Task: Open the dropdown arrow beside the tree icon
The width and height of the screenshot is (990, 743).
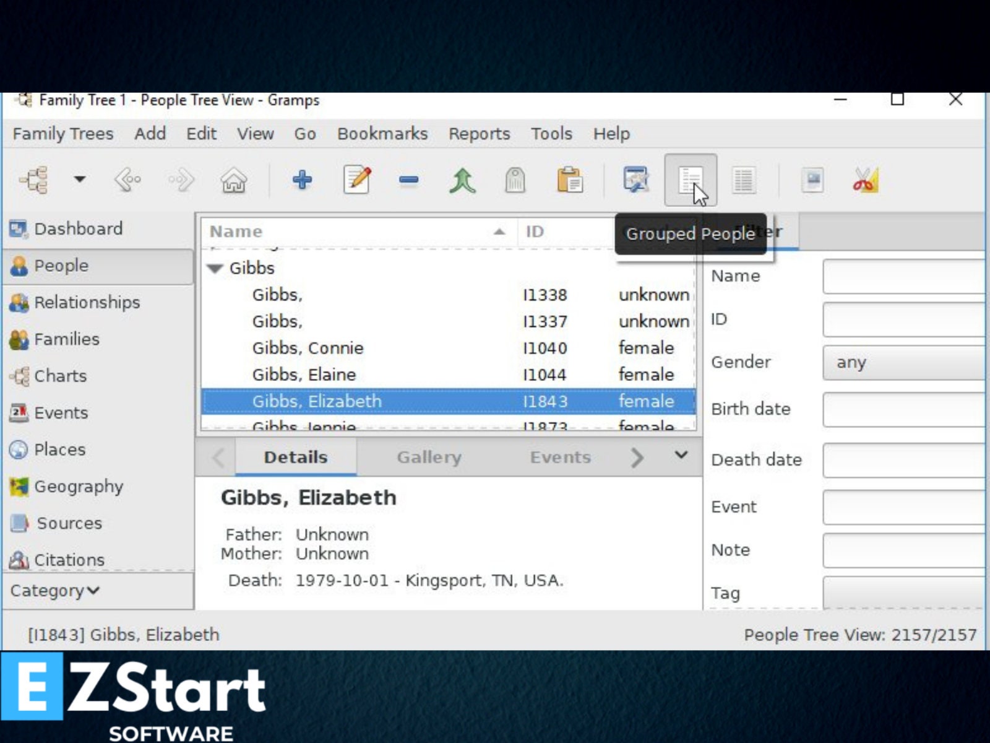Action: pyautogui.click(x=79, y=180)
